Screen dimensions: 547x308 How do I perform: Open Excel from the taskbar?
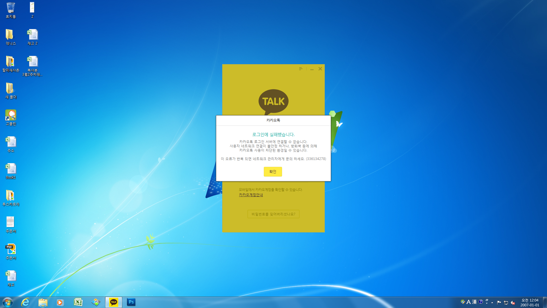[x=78, y=302]
